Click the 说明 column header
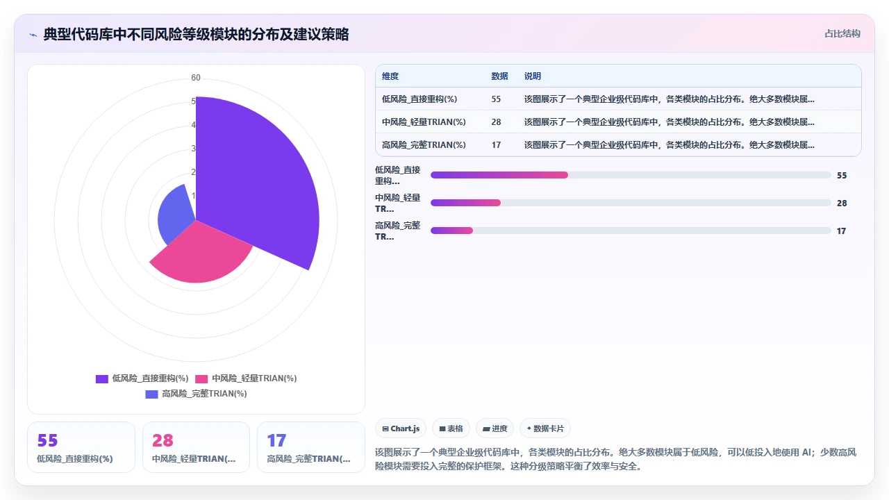The image size is (889, 500). (x=533, y=76)
